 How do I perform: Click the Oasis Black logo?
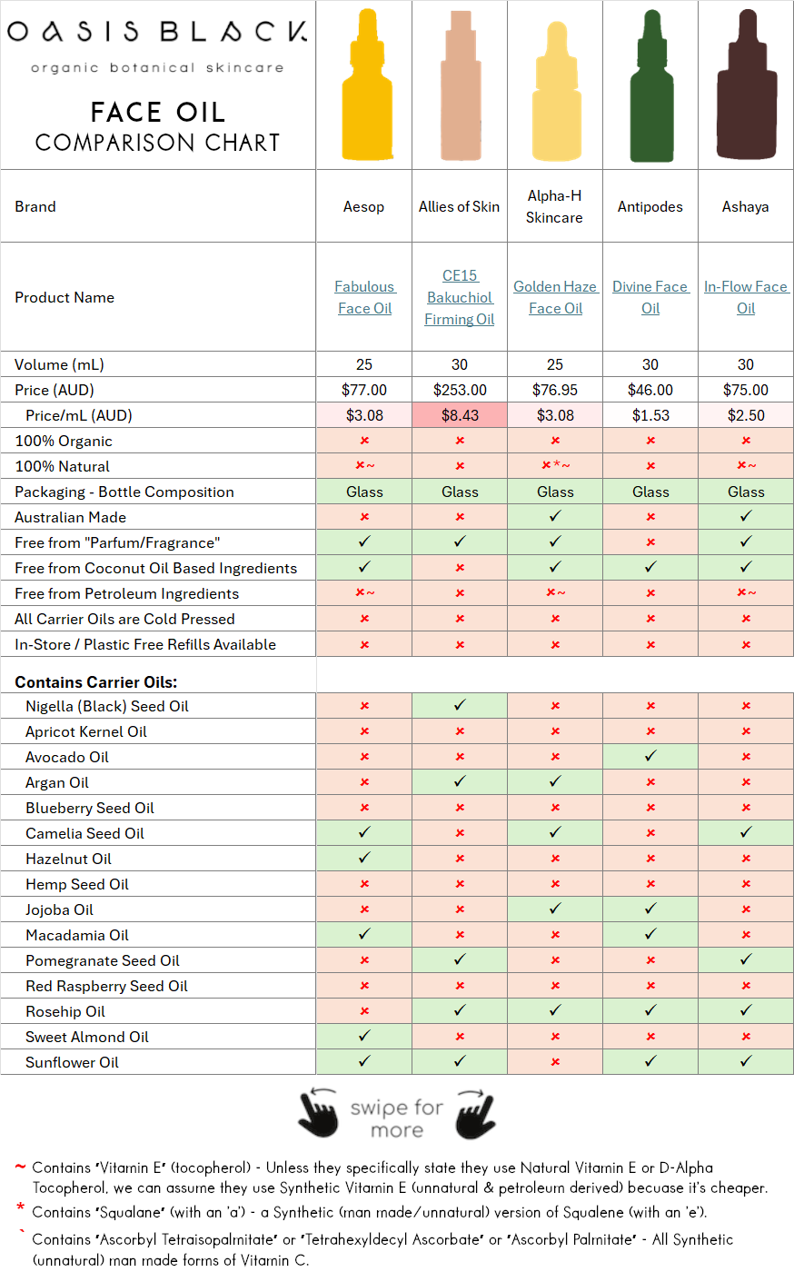point(157,44)
